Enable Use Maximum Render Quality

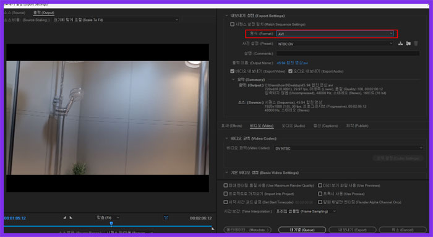click(226, 186)
